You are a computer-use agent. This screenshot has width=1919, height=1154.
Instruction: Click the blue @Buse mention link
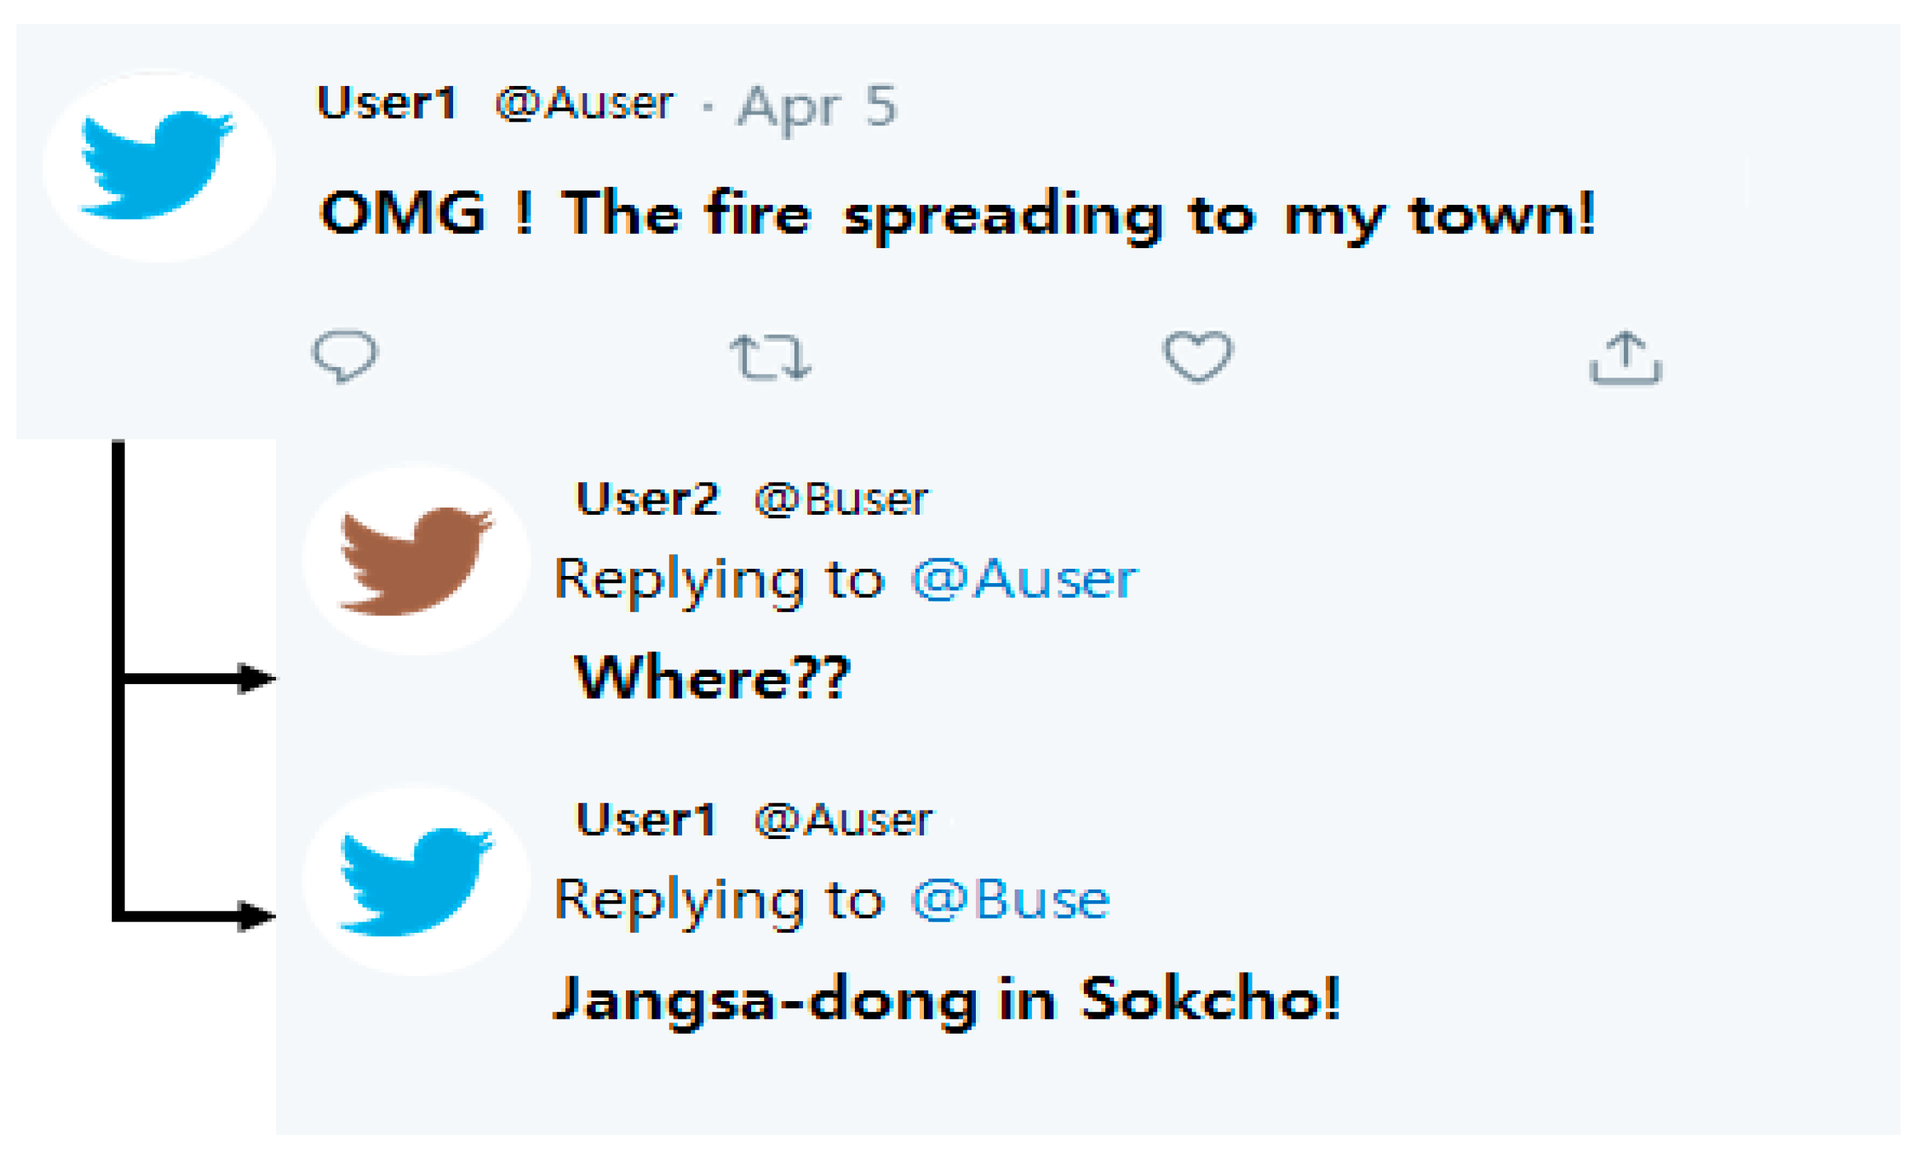point(1010,899)
